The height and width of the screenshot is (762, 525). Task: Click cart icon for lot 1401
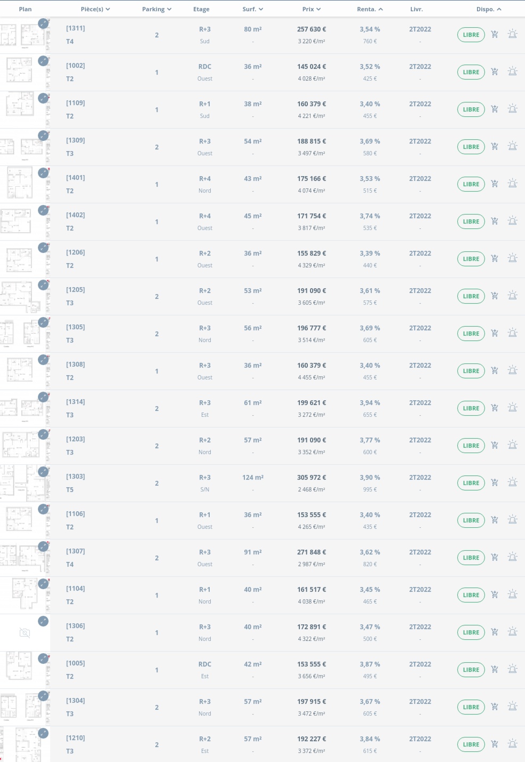click(495, 184)
